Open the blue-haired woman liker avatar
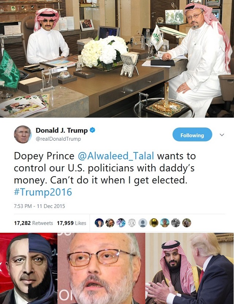Screen dimensions: 234x304 tap(99, 223)
